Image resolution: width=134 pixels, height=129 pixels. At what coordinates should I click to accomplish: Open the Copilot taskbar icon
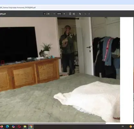(13, 126)
